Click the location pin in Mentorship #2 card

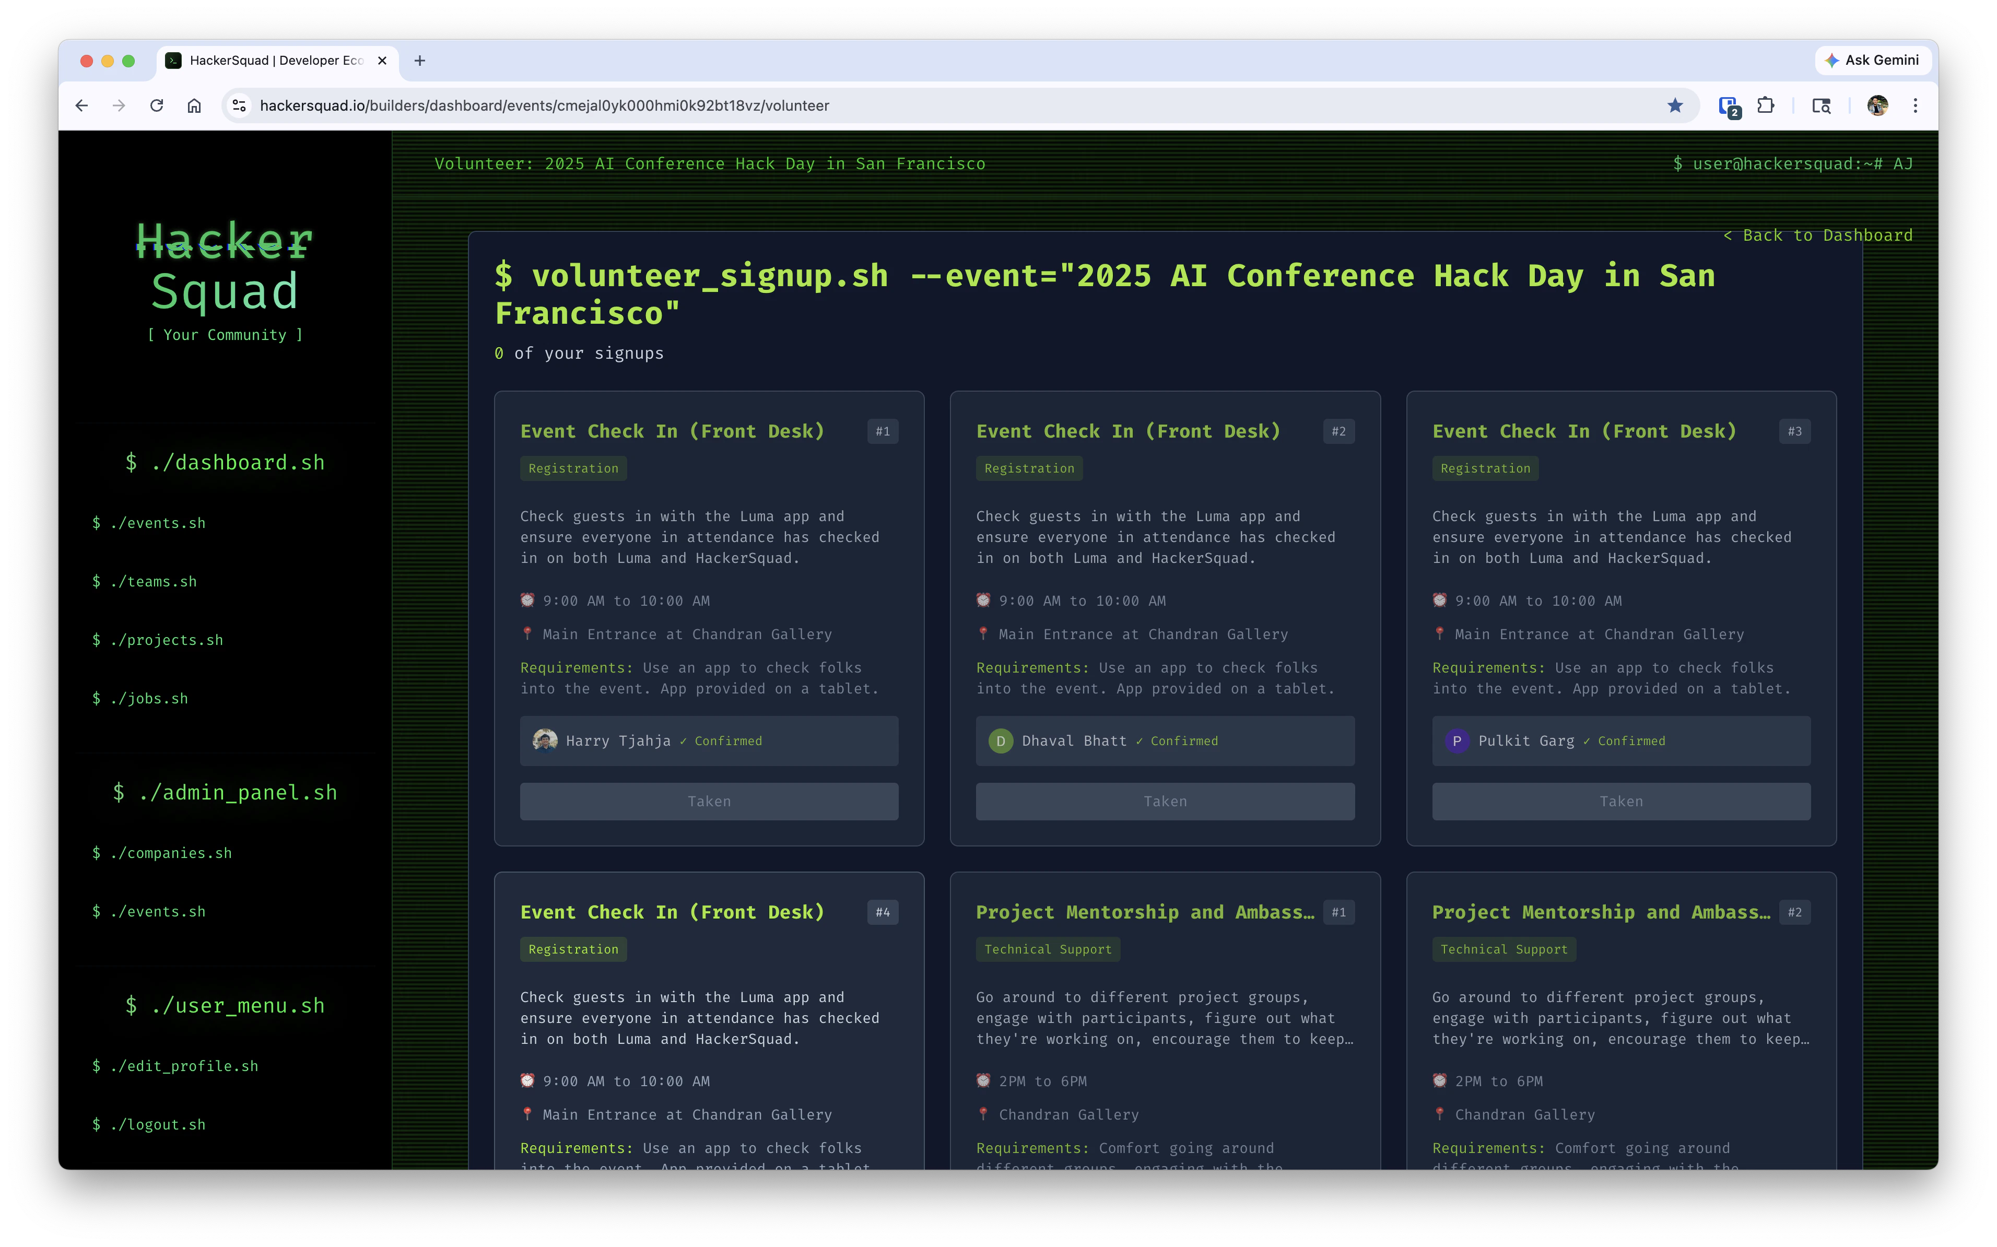click(1440, 1114)
